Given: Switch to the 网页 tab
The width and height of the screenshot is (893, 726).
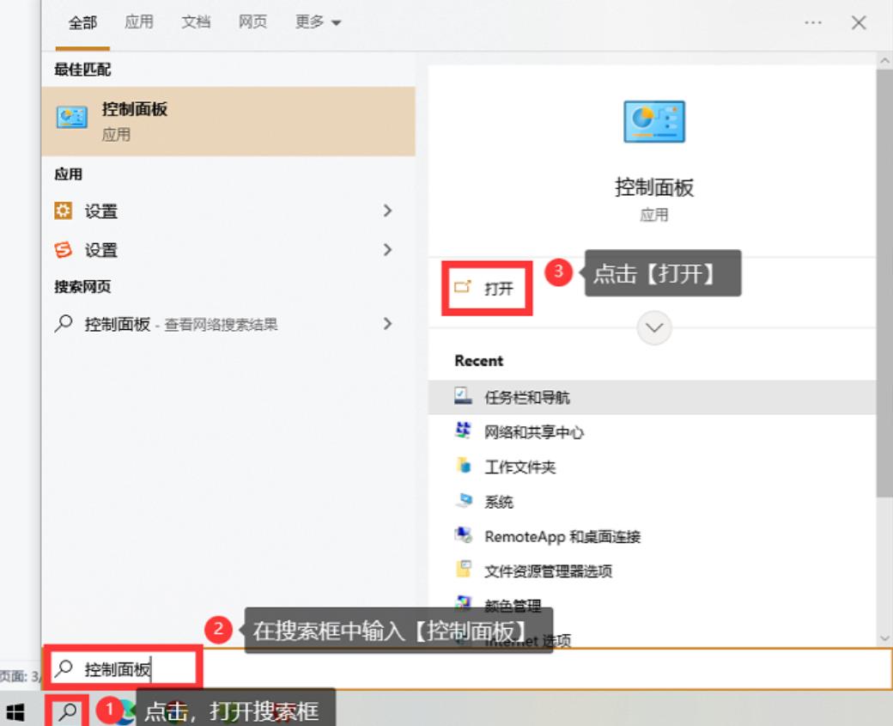Looking at the screenshot, I should (252, 21).
